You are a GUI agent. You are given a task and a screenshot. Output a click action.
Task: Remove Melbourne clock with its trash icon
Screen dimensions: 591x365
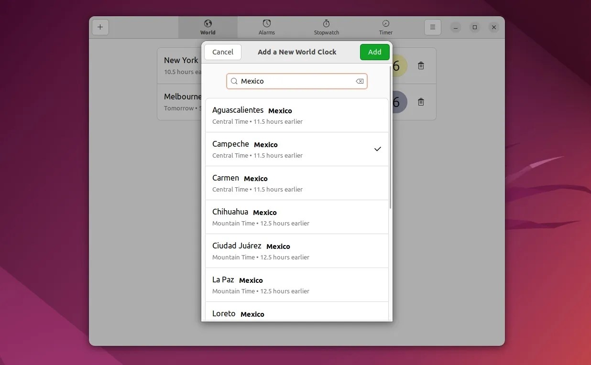[x=421, y=102]
